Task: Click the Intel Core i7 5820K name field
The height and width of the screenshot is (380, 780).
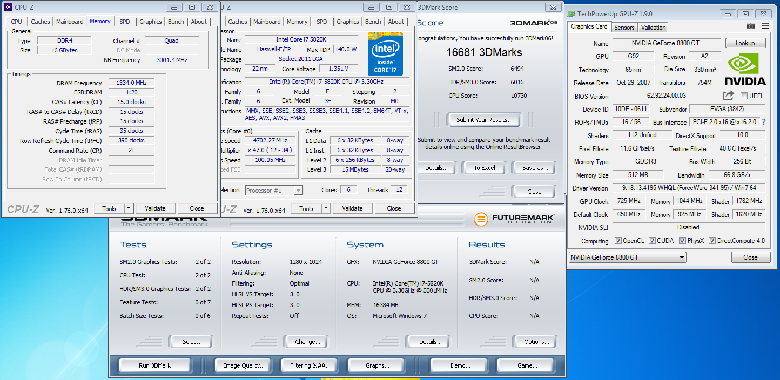Action: click(301, 39)
